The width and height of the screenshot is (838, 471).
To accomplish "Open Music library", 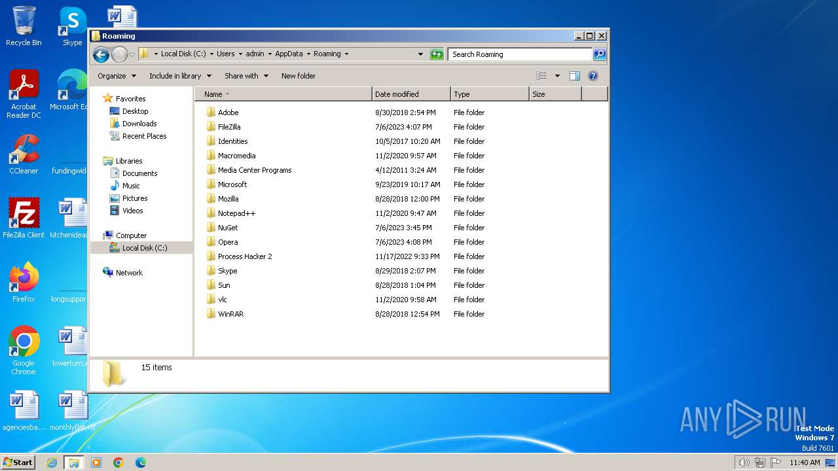I will [x=131, y=186].
